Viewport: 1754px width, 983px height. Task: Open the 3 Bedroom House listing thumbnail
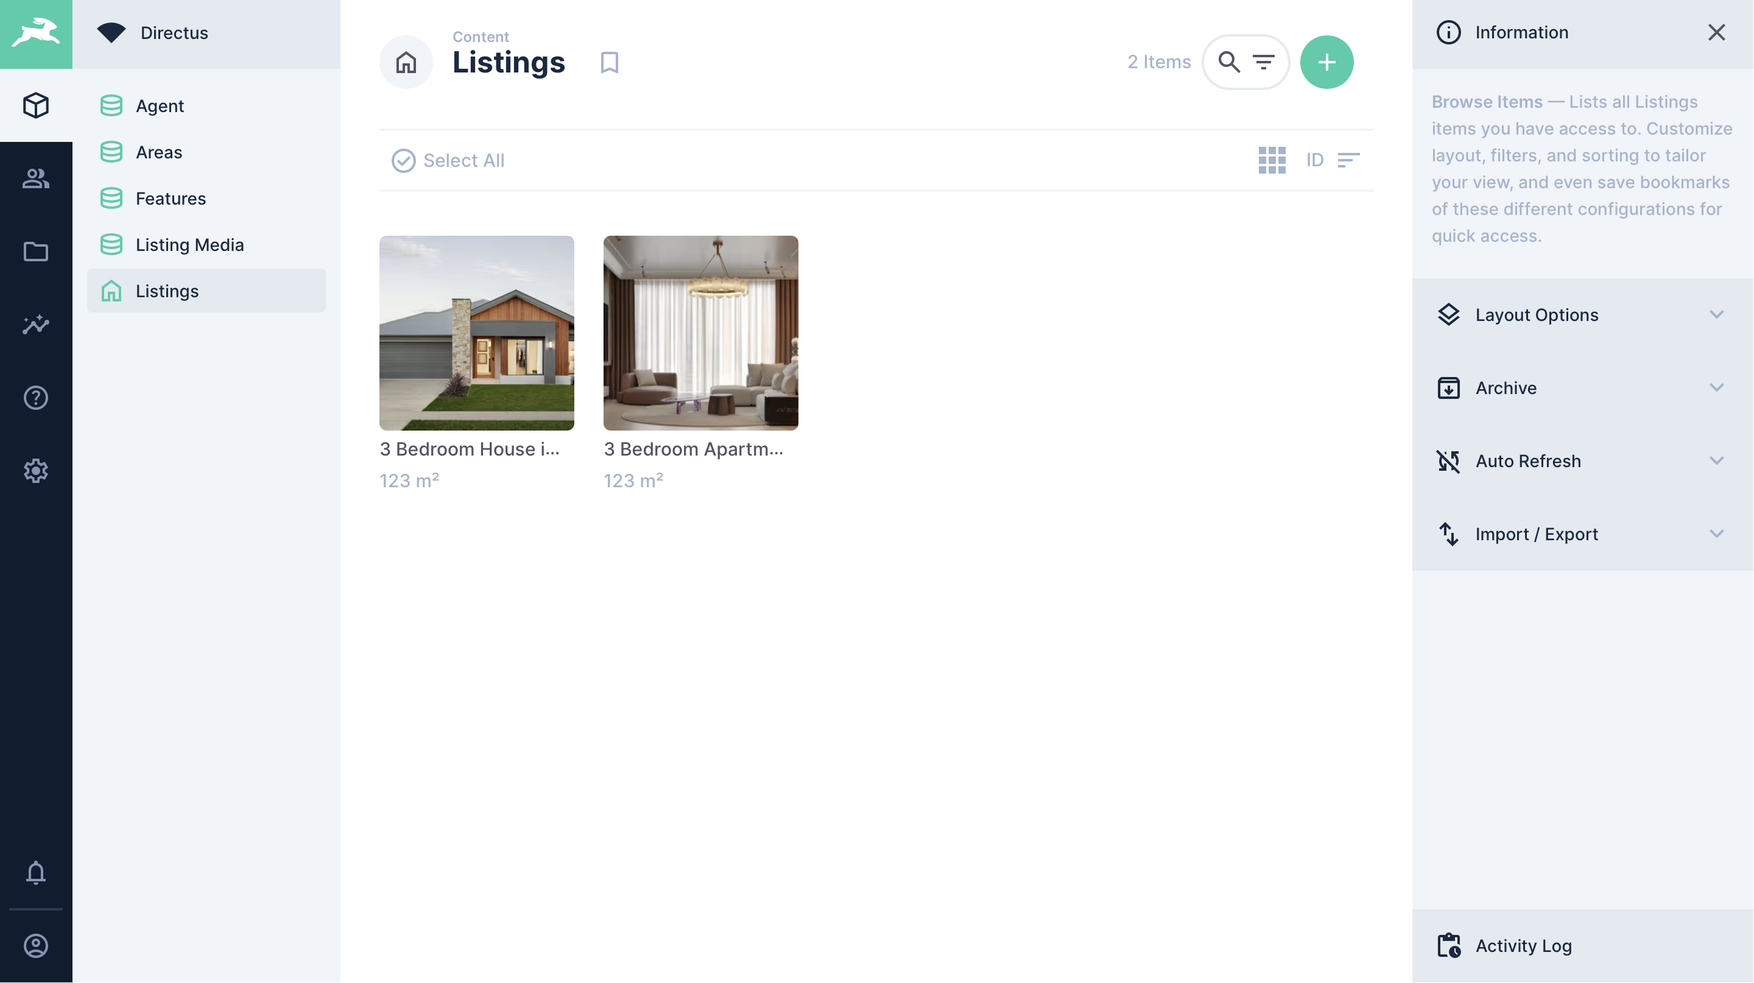477,334
